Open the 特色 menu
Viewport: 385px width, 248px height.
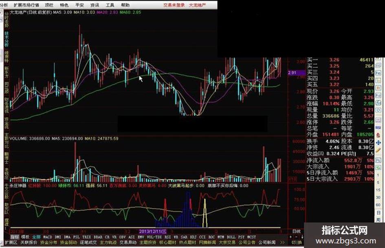coord(64,5)
